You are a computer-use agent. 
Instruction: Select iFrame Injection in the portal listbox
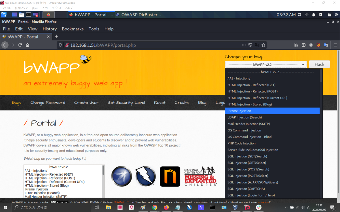36,189
